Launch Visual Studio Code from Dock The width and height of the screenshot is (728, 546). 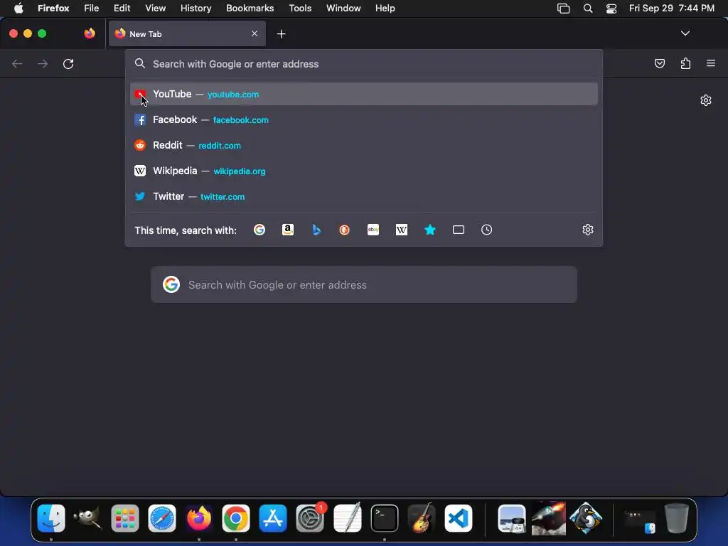click(459, 518)
